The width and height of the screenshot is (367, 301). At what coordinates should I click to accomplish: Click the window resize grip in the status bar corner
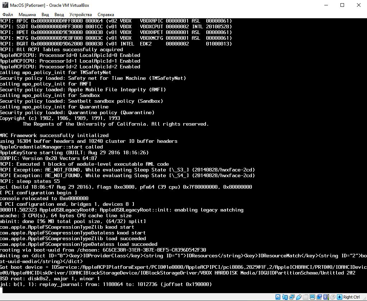point(364,298)
